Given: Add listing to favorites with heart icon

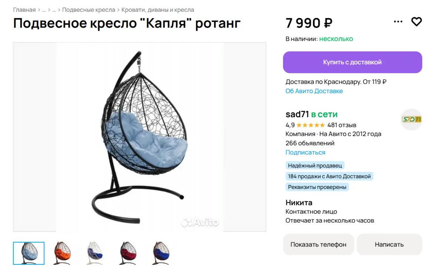Looking at the screenshot, I should coord(416,22).
